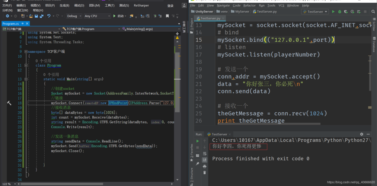Click the PyCharm profile run icon
The image size is (377, 186).
pyautogui.click(x=352, y=12)
